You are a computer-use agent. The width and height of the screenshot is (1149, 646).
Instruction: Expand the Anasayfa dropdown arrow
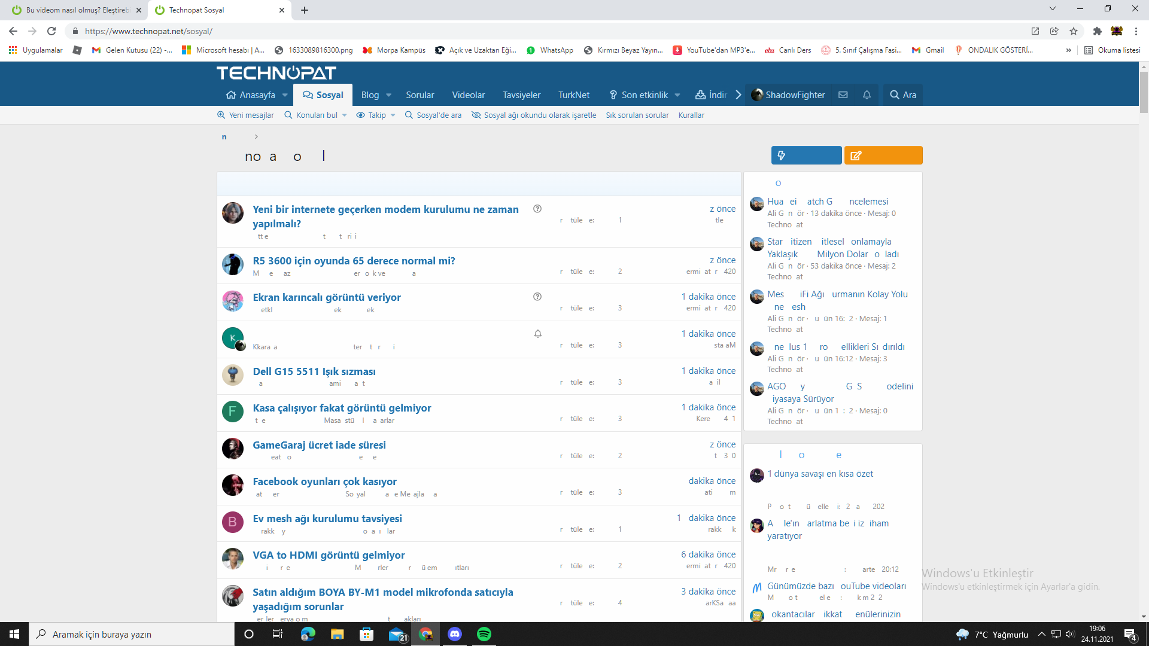(285, 95)
